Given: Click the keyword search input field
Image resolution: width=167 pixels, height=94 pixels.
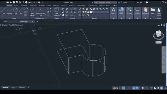Looking at the screenshot, I should coord(105,2).
